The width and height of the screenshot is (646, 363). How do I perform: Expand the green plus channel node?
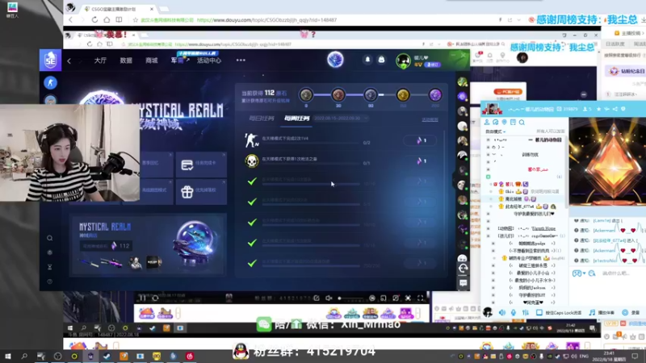[489, 177]
